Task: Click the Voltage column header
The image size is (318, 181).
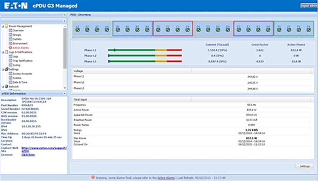Action: click(132, 71)
